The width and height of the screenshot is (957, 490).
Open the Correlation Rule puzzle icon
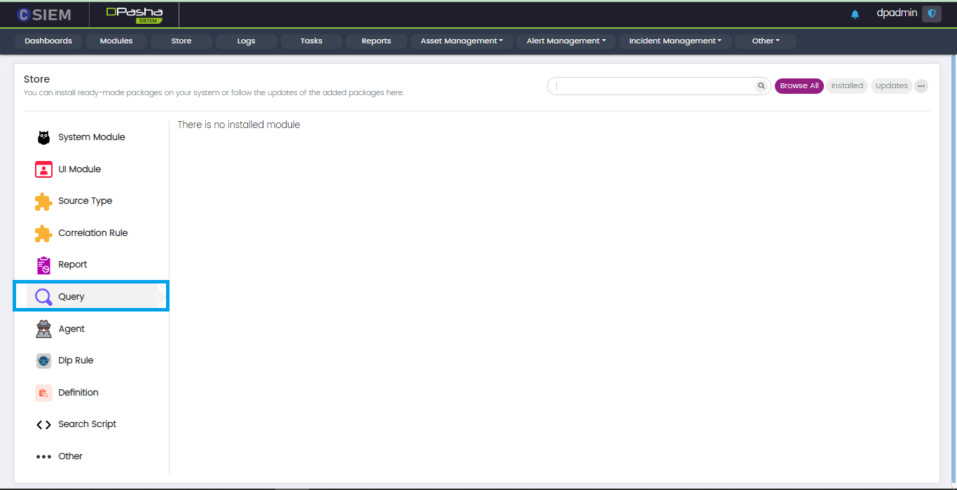point(43,233)
